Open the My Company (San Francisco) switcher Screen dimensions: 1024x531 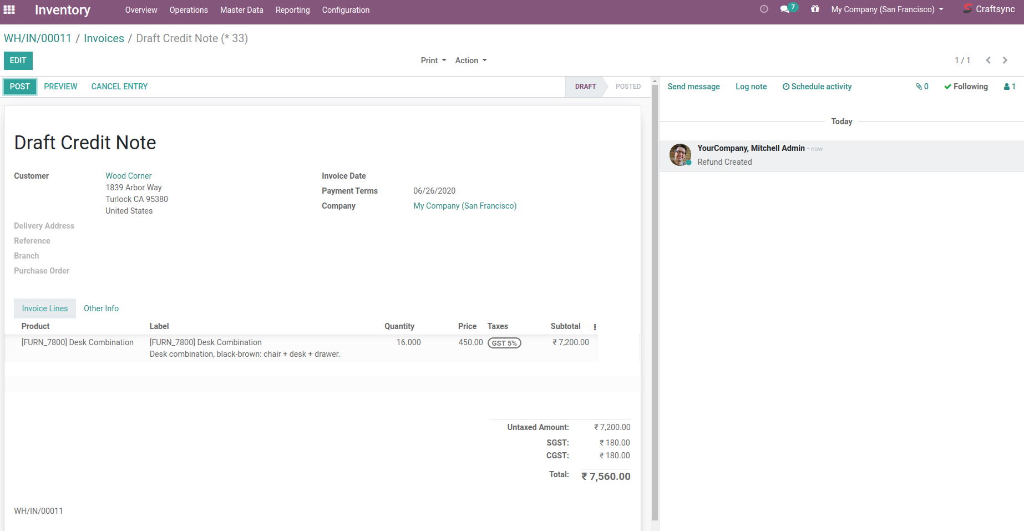click(887, 9)
